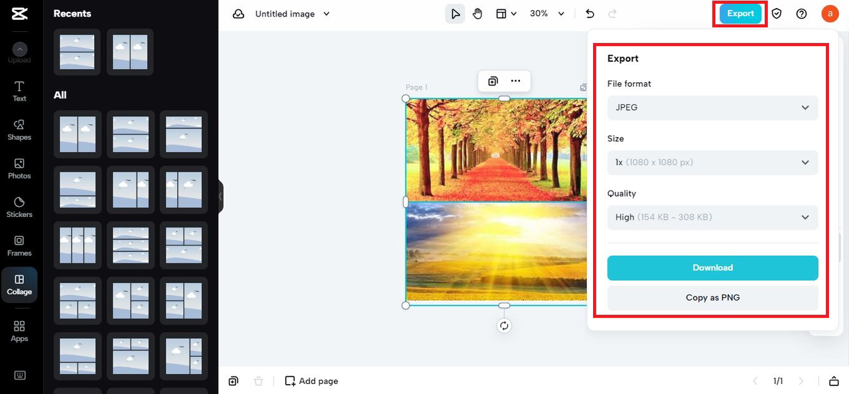The image size is (849, 394).
Task: Select the Collage tab in sidebar
Action: [x=19, y=285]
